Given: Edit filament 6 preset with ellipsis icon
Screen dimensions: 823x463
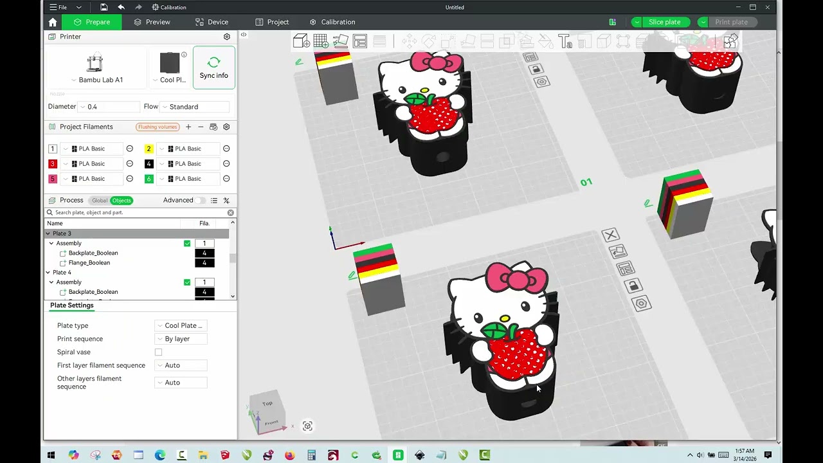Looking at the screenshot, I should (x=226, y=179).
